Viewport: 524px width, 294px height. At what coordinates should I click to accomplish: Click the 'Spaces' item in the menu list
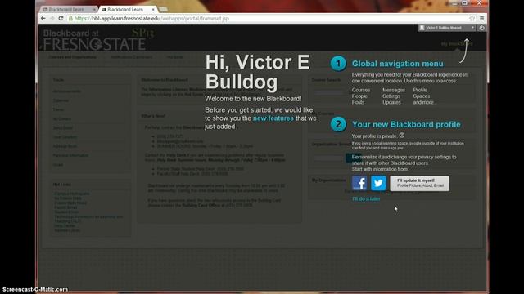tap(422, 96)
